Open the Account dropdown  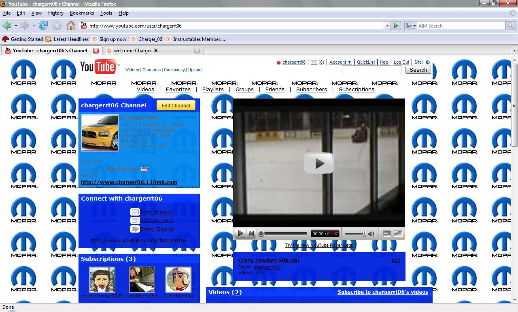340,62
